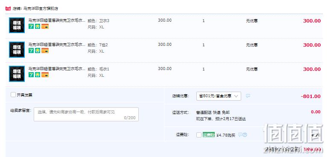The width and height of the screenshot is (327, 157).
Task: Click the orange credit card icon in the 卫衣3 row
Action: (45, 26)
